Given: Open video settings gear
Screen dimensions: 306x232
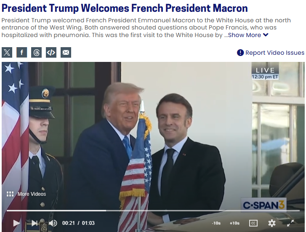Looking at the screenshot, I should pyautogui.click(x=272, y=223).
